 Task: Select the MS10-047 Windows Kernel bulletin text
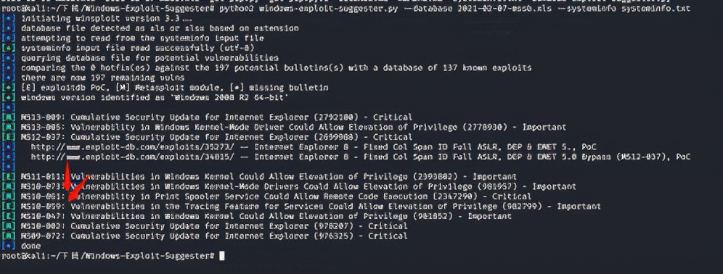click(266, 217)
